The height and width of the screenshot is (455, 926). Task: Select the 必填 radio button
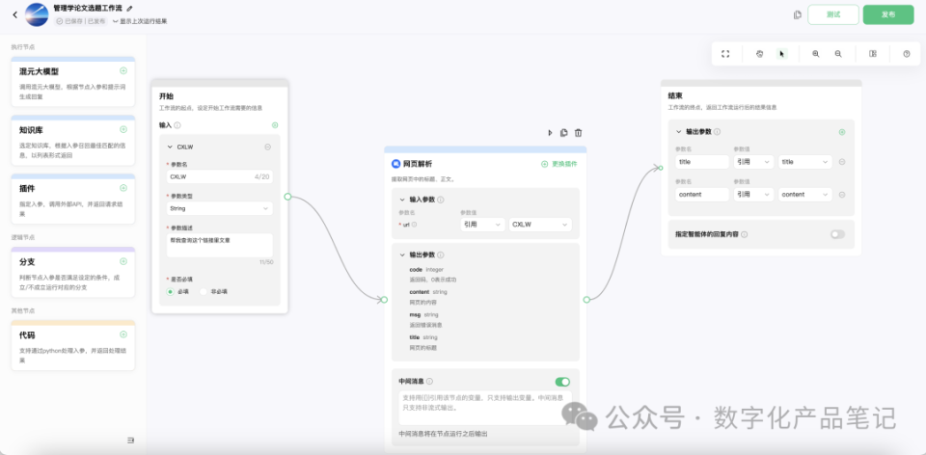click(171, 291)
